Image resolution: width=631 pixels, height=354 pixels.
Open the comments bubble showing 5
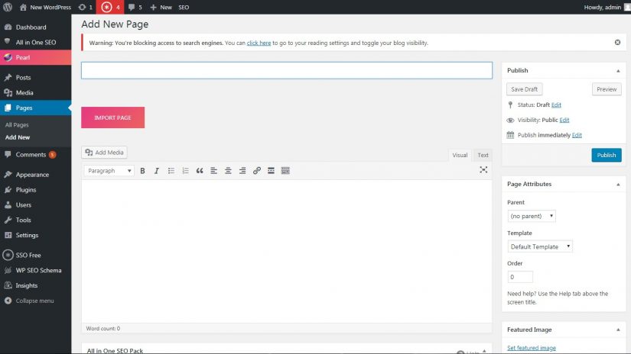135,7
